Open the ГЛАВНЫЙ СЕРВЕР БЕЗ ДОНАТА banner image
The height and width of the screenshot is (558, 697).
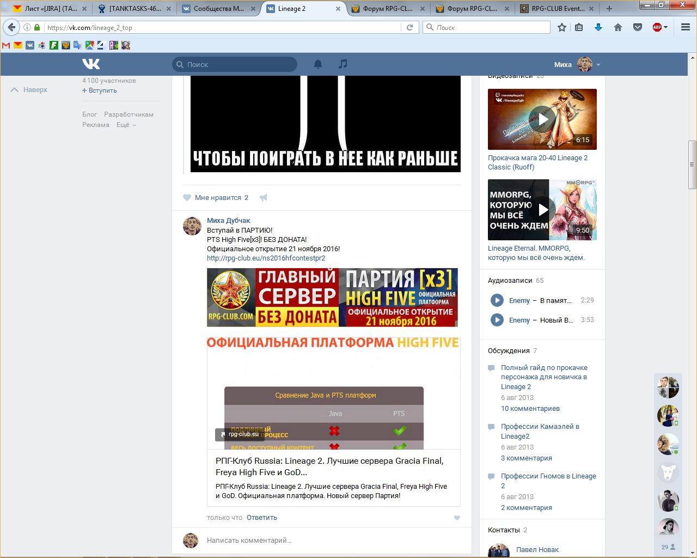pos(332,298)
